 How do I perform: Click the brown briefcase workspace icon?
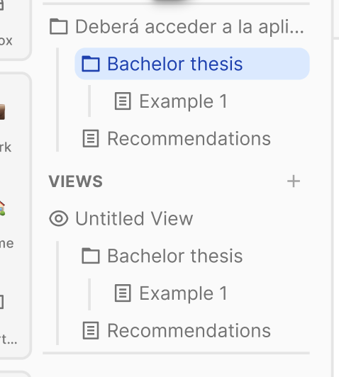(2, 112)
